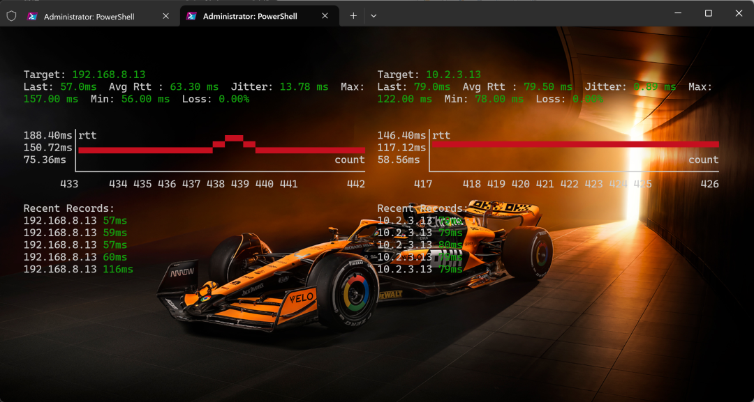Open a new tab with plus button

tap(353, 16)
